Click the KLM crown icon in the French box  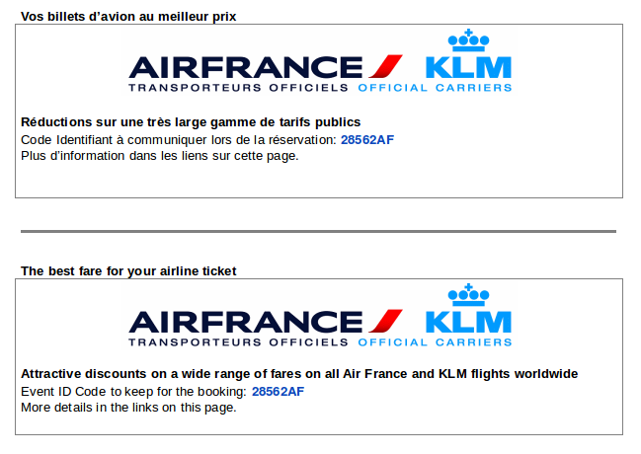click(468, 40)
